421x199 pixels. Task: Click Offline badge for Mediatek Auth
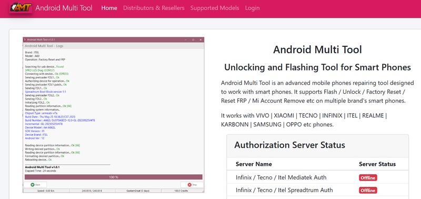(368, 177)
